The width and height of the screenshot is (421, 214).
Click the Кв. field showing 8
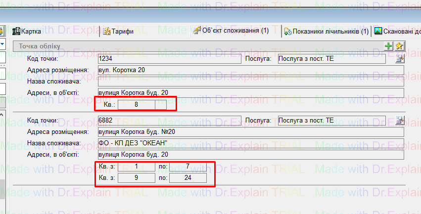(136, 104)
